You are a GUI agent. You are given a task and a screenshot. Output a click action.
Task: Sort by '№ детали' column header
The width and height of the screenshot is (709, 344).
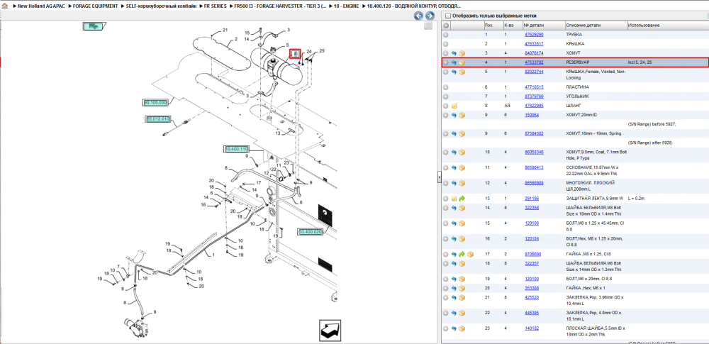tap(544, 26)
